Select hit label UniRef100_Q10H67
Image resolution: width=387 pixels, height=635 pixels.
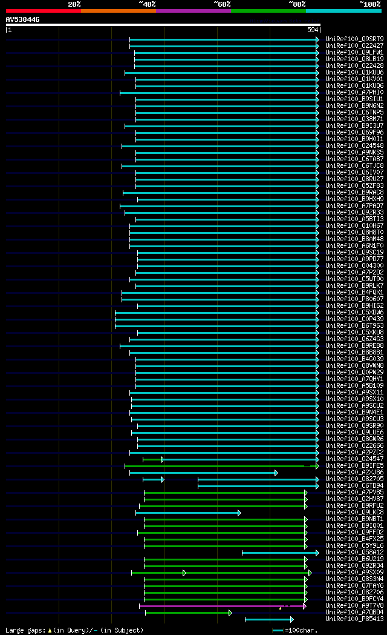[x=355, y=226]
